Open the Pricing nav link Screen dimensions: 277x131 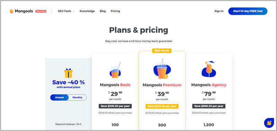tap(115, 11)
